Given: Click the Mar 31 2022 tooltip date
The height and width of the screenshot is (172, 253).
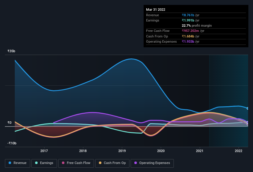Looking at the screenshot, I should coord(156,10).
